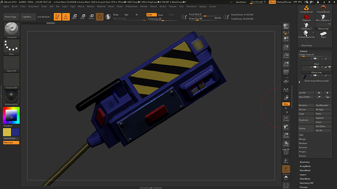Image resolution: width=337 pixels, height=189 pixels.
Task: Toggle local symmetry L.Sym button
Action: click(286, 90)
